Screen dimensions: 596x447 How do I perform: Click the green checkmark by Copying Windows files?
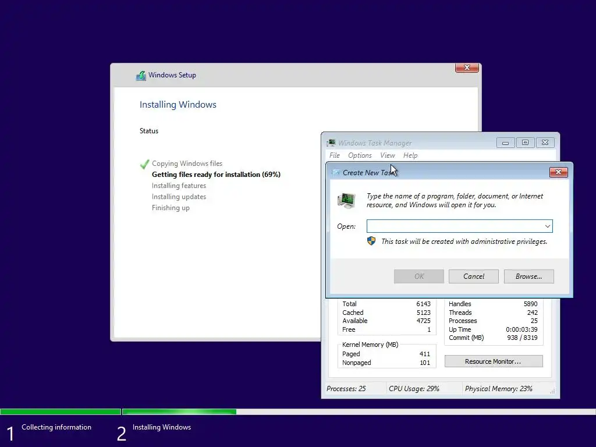pos(144,164)
